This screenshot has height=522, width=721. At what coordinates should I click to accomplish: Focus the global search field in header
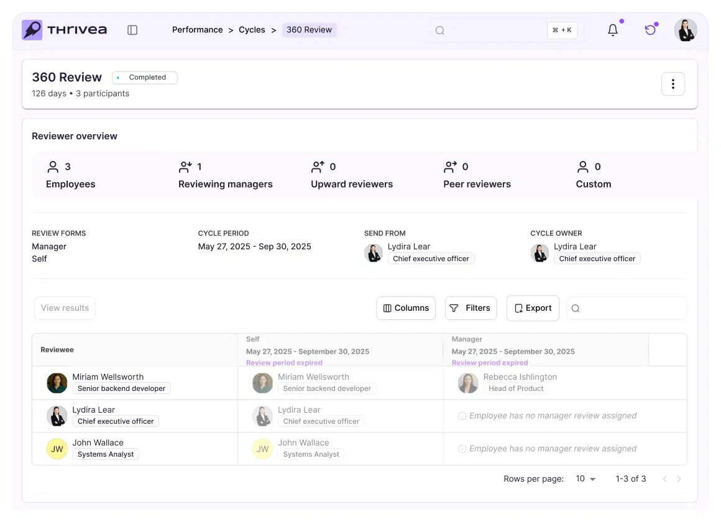click(491, 30)
